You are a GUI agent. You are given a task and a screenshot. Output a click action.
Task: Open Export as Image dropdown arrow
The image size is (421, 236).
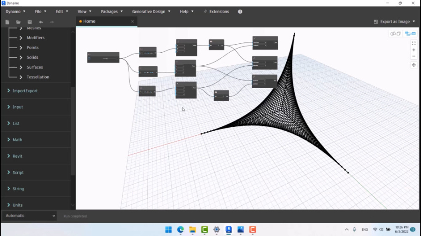click(414, 21)
